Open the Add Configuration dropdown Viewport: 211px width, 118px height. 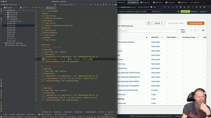[68, 5]
